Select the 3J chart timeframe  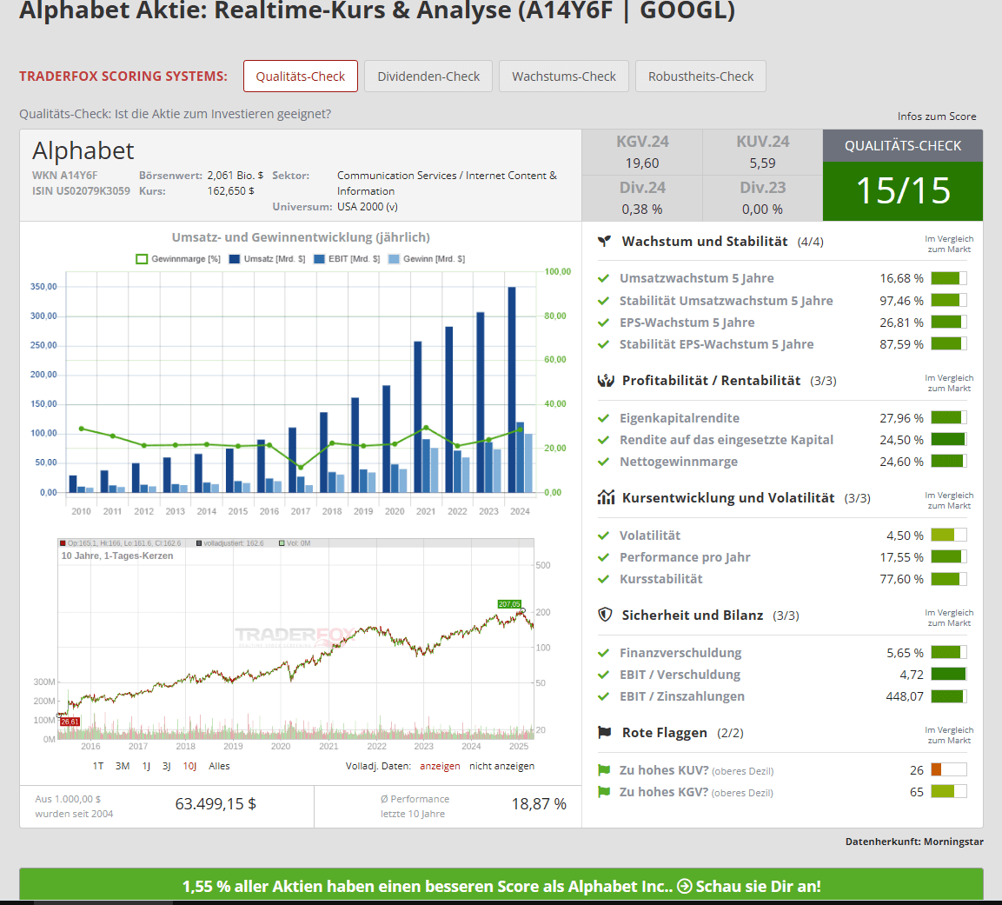tap(166, 766)
